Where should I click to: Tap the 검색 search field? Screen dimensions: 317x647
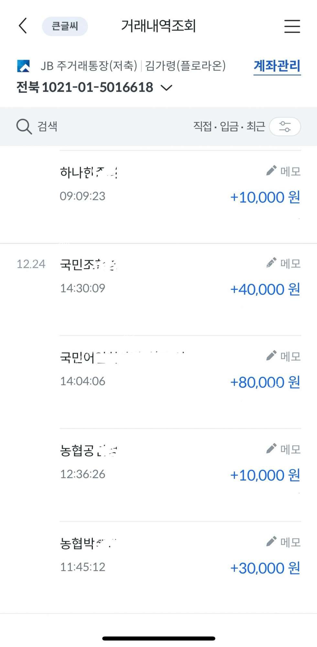[48, 126]
